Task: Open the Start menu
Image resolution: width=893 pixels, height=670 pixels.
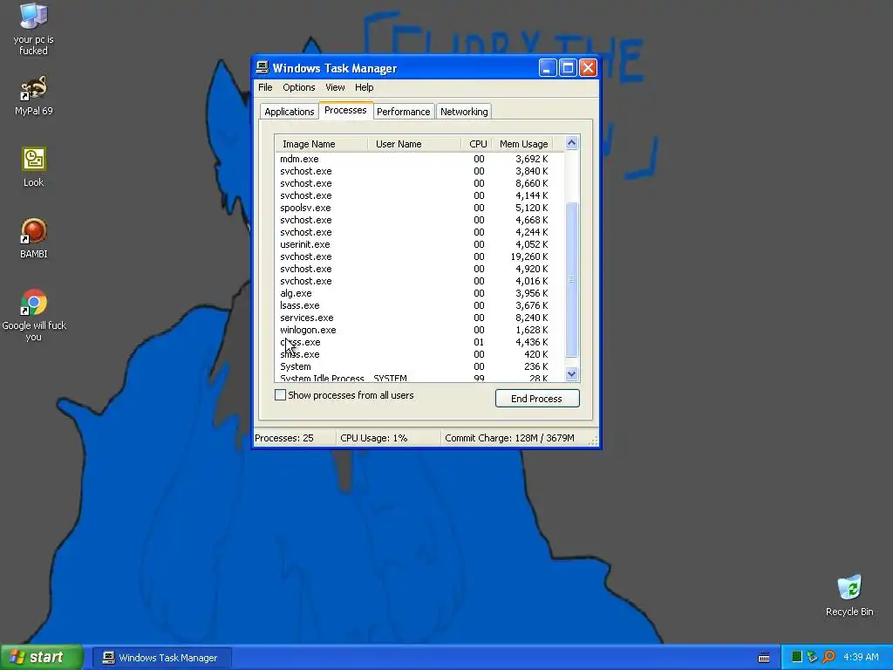Action: (42, 657)
